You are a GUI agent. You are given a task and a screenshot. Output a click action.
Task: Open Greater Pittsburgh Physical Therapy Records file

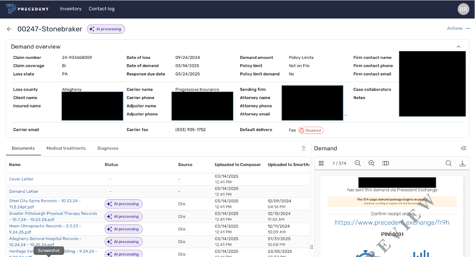pyautogui.click(x=53, y=216)
